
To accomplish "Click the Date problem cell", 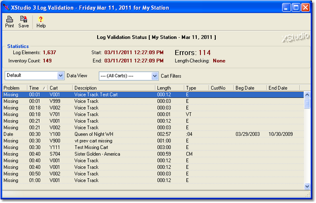I will pyautogui.click(x=8, y=134).
